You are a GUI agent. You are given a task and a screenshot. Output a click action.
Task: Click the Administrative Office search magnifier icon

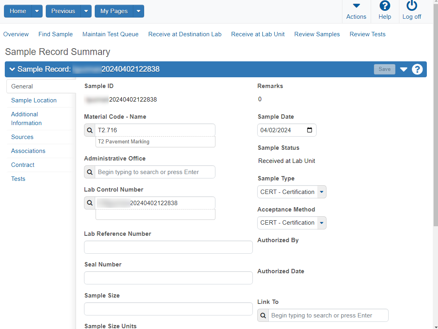click(x=90, y=172)
